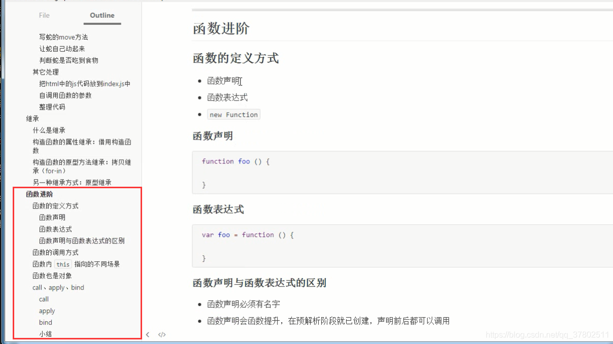The height and width of the screenshot is (344, 613).
Task: Hide the sidebar with the left arrow icon
Action: pos(148,334)
